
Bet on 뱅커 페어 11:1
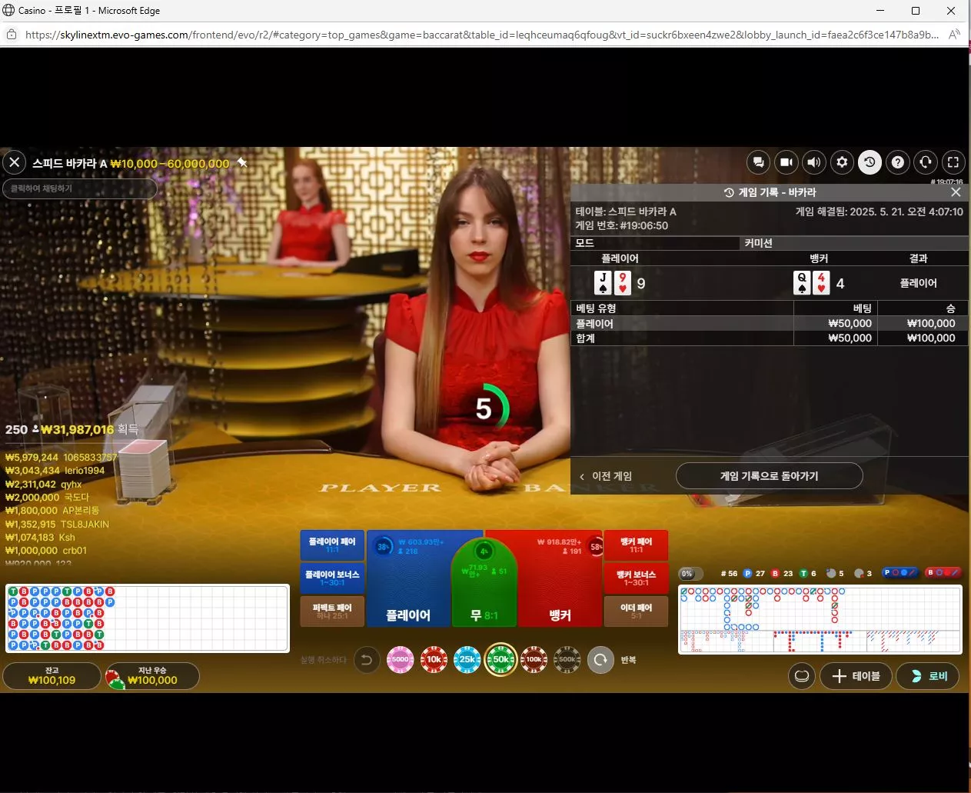click(636, 545)
